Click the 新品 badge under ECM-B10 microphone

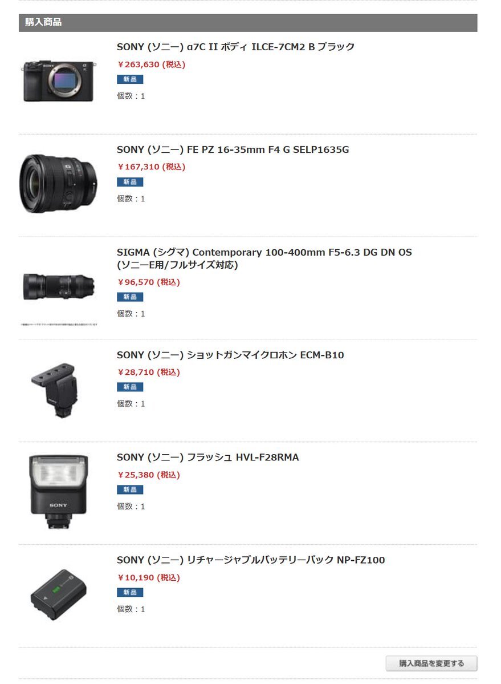(130, 387)
